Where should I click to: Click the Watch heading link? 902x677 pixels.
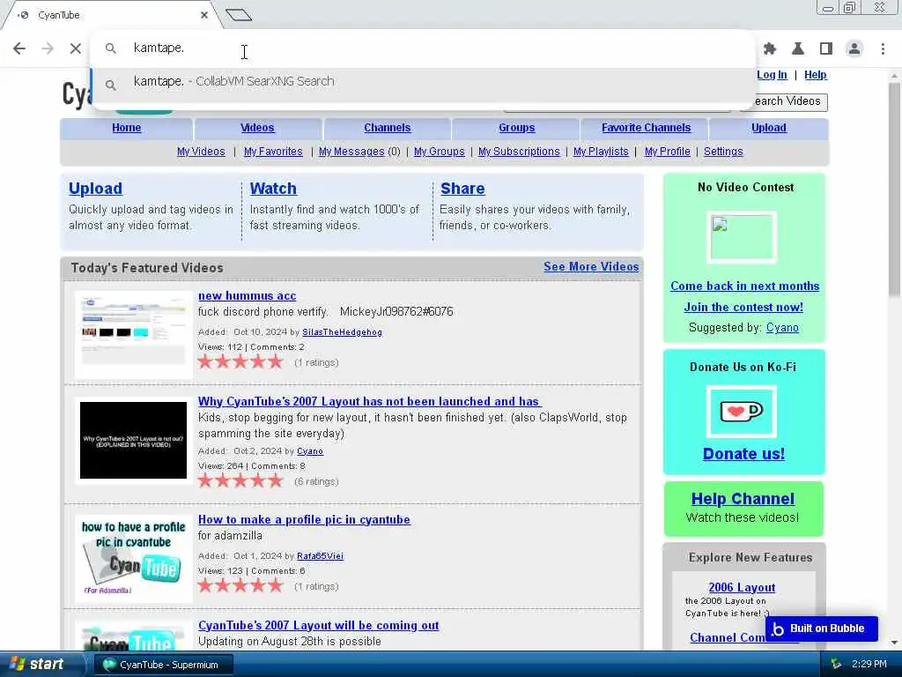coord(273,189)
